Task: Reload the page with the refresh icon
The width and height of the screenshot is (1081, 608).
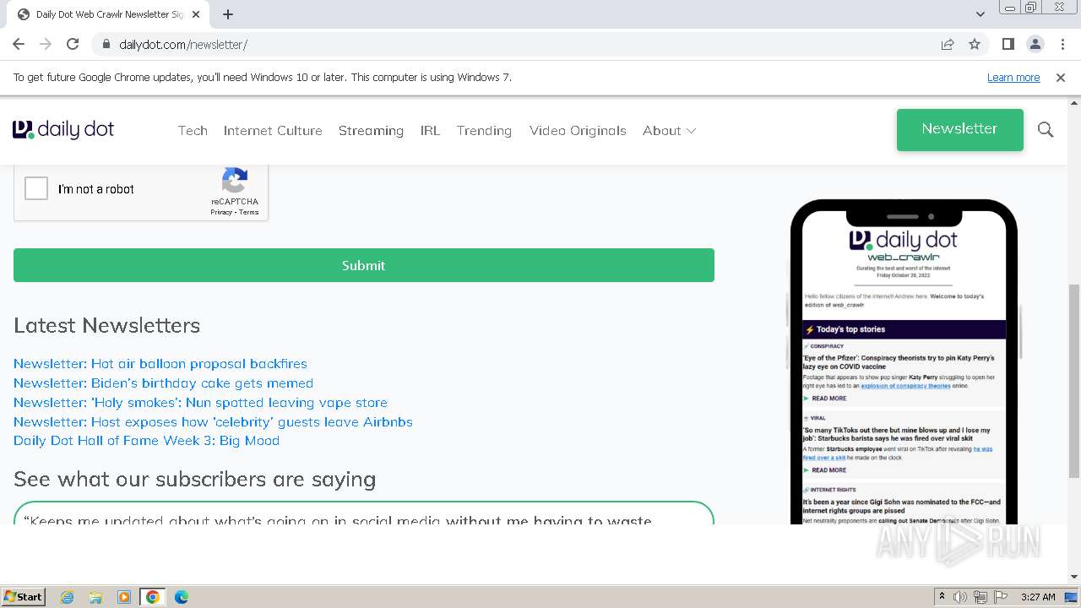Action: click(x=73, y=44)
